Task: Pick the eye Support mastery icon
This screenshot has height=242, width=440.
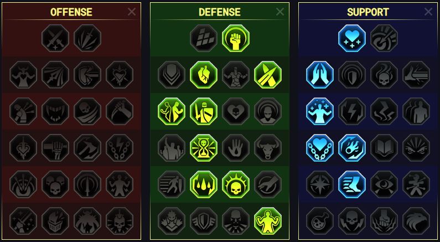Action: point(384,184)
